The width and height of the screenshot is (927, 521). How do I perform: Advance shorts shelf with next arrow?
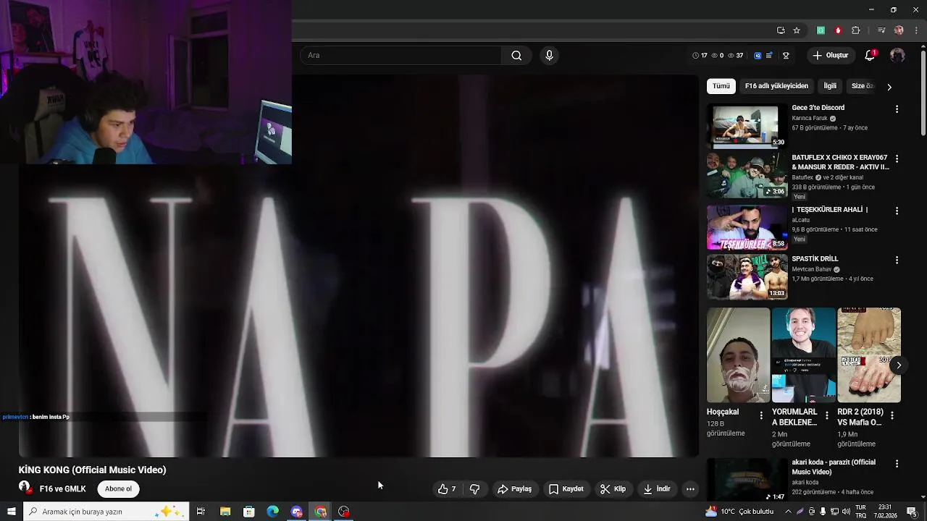[899, 365]
